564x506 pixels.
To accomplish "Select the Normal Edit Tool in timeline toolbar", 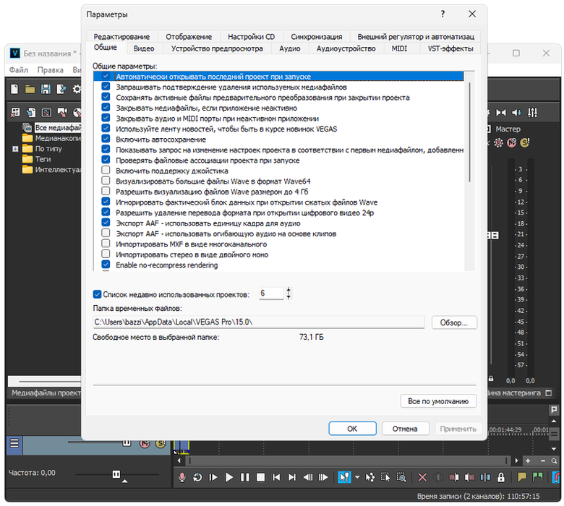I will pos(344,477).
